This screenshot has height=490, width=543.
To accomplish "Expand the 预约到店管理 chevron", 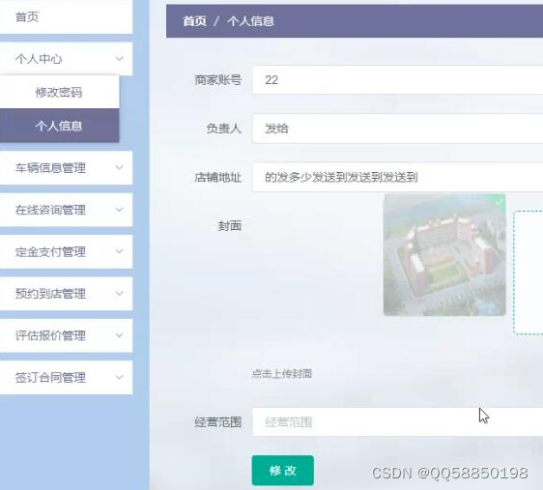I will pyautogui.click(x=120, y=293).
